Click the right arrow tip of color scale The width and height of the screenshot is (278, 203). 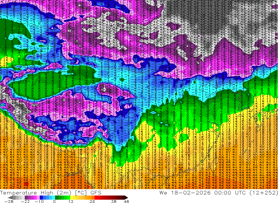(x=127, y=198)
